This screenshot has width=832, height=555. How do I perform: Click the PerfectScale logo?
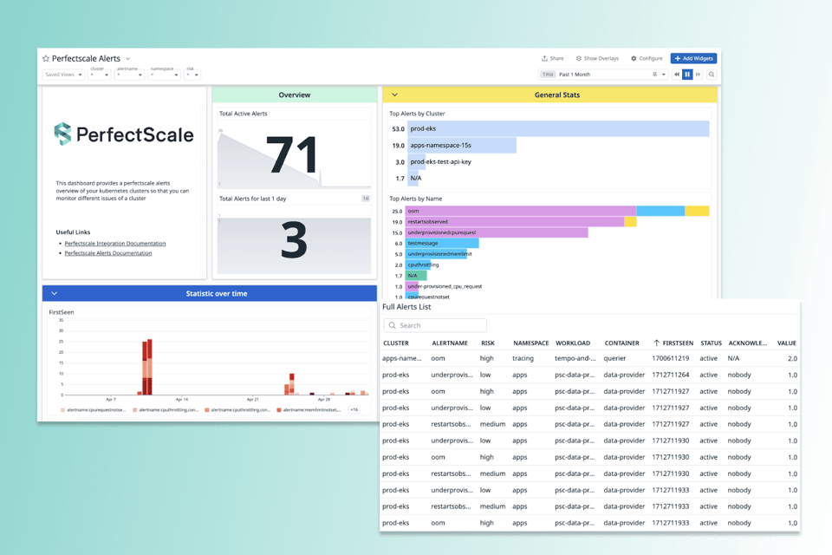(124, 134)
